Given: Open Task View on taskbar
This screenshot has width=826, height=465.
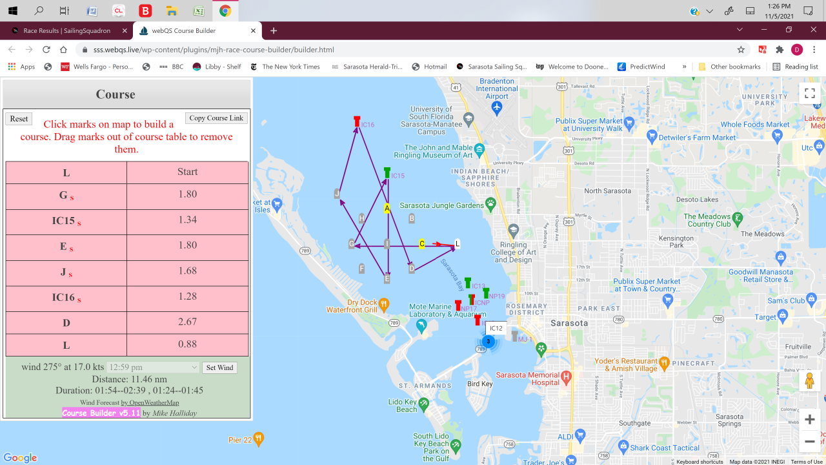Looking at the screenshot, I should pyautogui.click(x=65, y=11).
